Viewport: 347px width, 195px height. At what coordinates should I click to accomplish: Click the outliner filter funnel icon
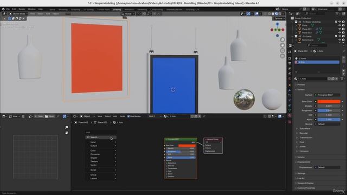[337, 14]
